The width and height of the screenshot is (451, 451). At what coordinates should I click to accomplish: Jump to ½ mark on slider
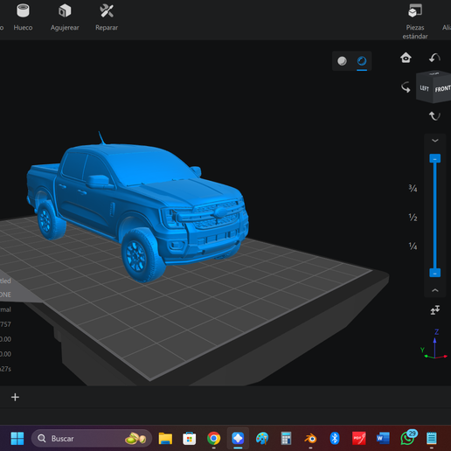coord(413,218)
